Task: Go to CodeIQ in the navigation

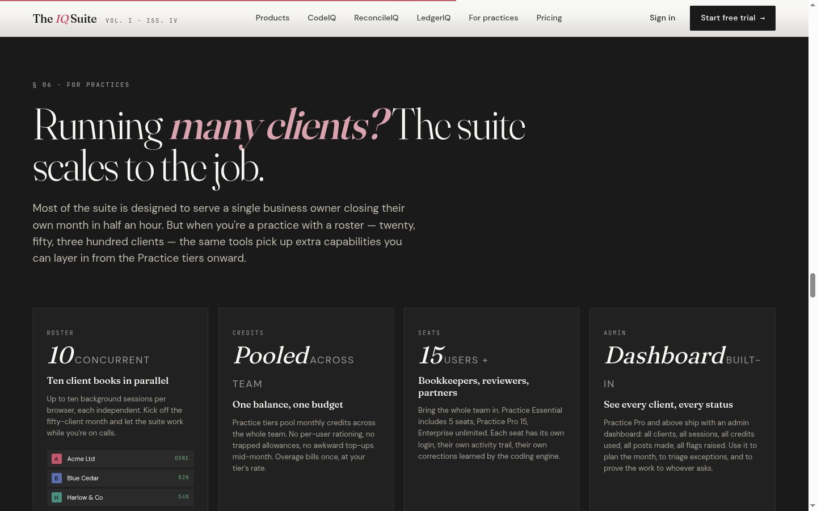Action: [322, 18]
